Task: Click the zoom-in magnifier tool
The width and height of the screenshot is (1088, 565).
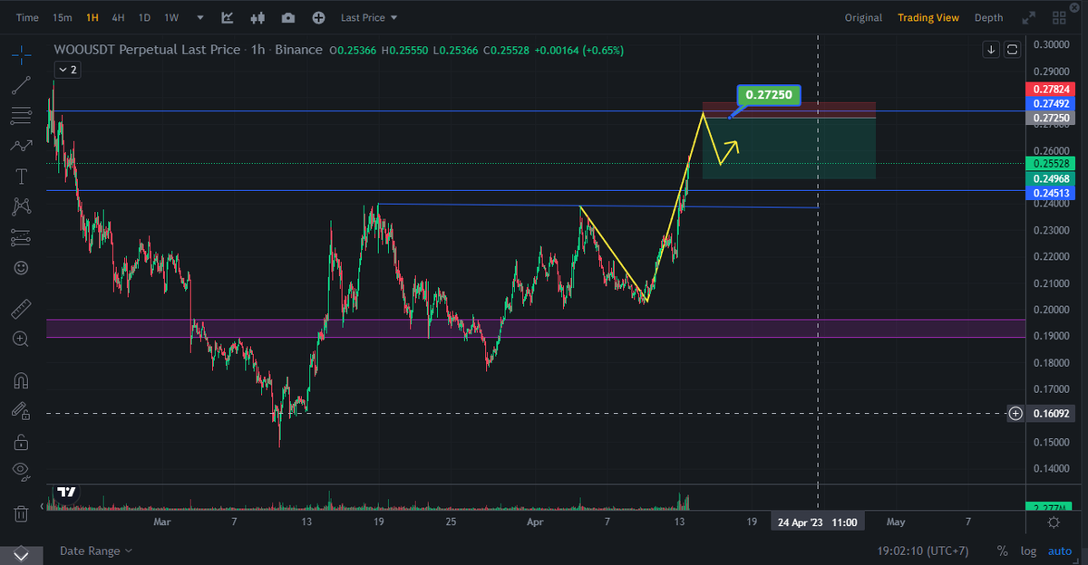Action: 22,339
